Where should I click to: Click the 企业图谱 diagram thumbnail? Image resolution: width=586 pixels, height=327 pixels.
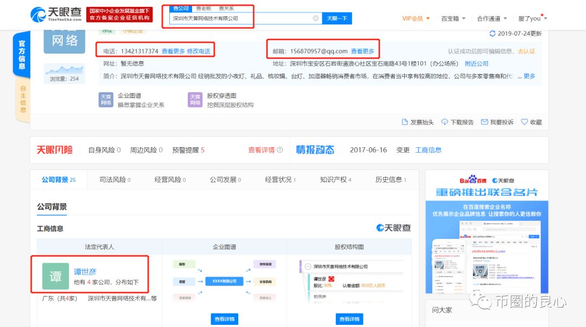224,282
